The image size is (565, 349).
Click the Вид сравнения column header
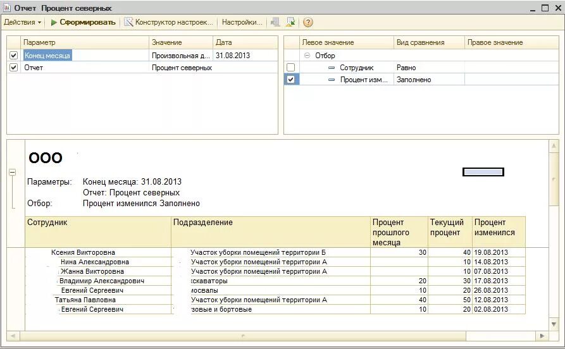(429, 42)
